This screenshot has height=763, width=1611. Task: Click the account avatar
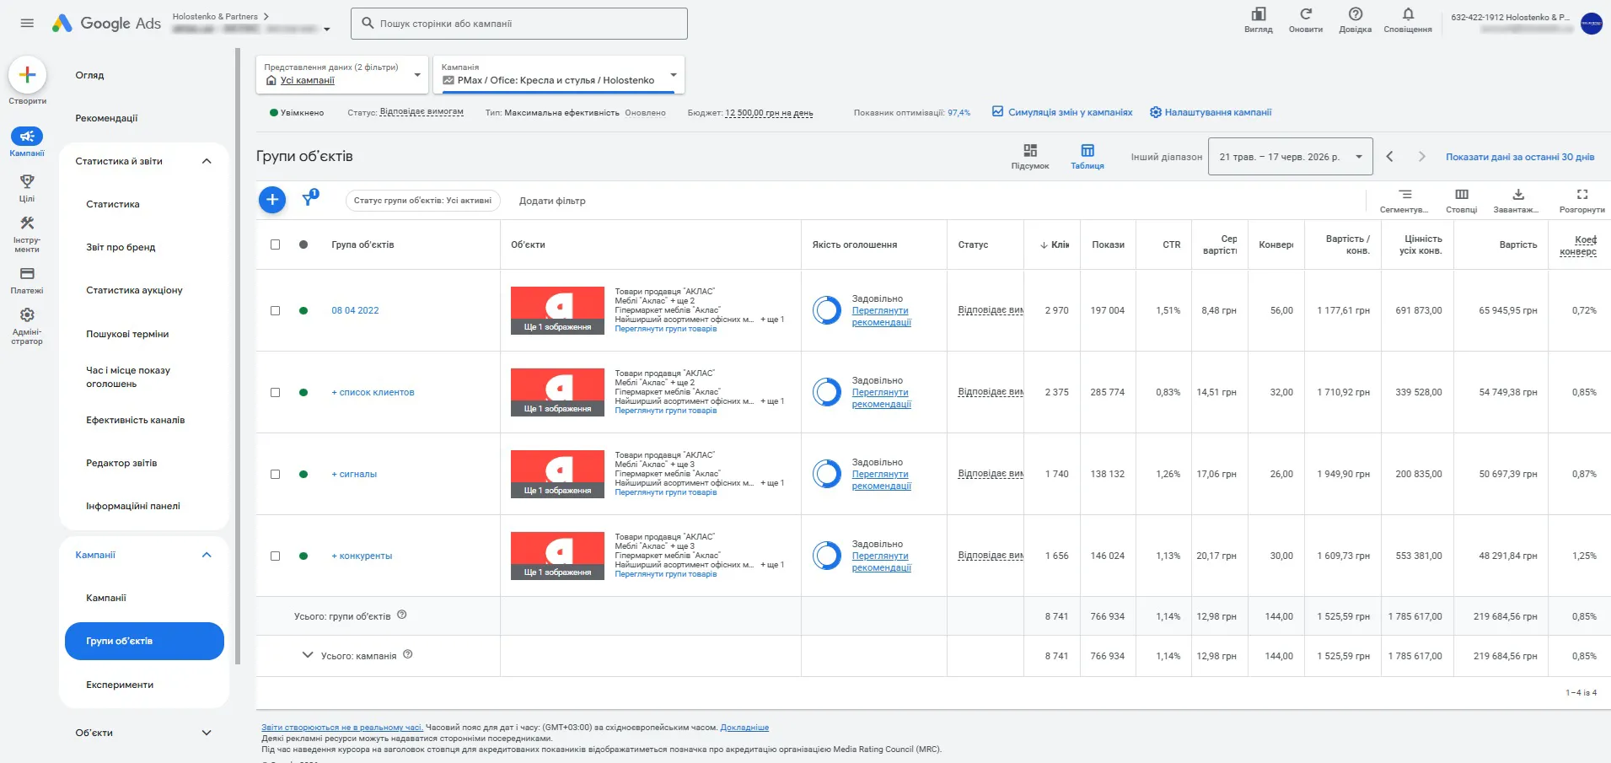(1592, 24)
